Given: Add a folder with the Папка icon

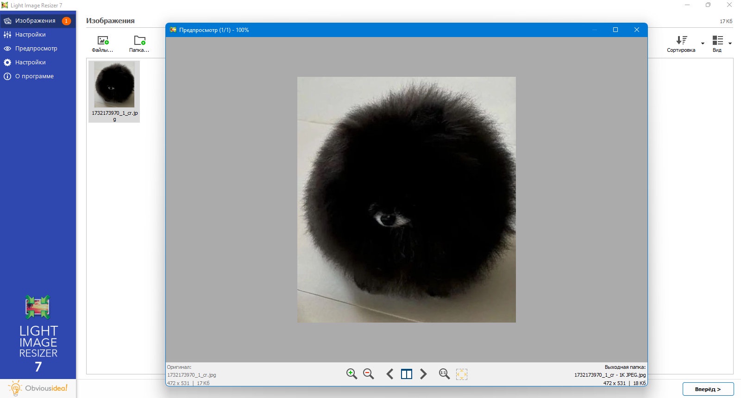Looking at the screenshot, I should click(x=139, y=44).
